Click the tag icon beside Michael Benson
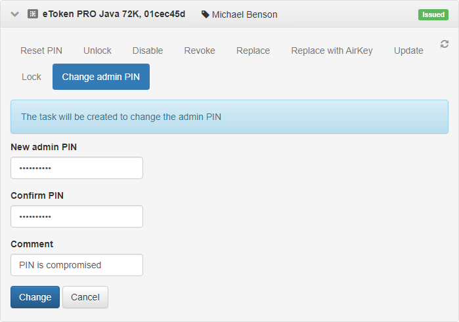Screen dimensions: 459x322 206,14
